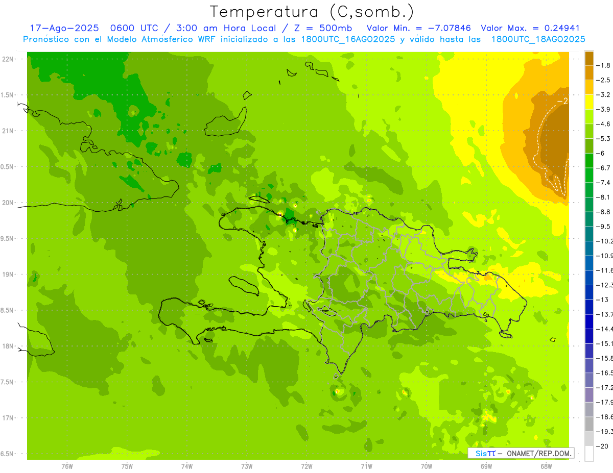
Task: Click the '-4.6' colorbar value
Action: click(604, 124)
